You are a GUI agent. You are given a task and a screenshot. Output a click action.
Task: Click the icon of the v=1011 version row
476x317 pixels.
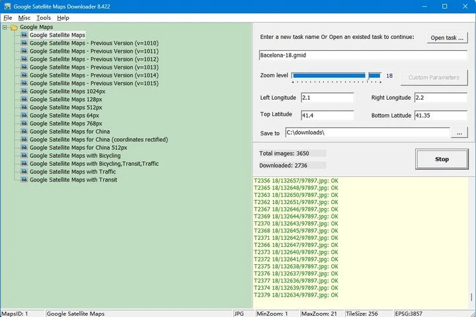click(24, 51)
